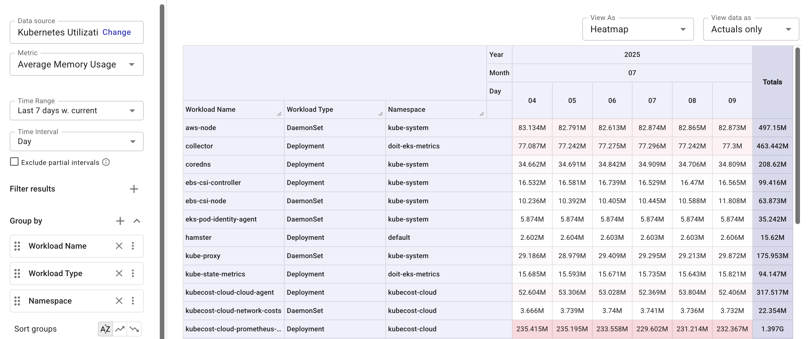Add a new group-by dimension with plus icon

(120, 221)
